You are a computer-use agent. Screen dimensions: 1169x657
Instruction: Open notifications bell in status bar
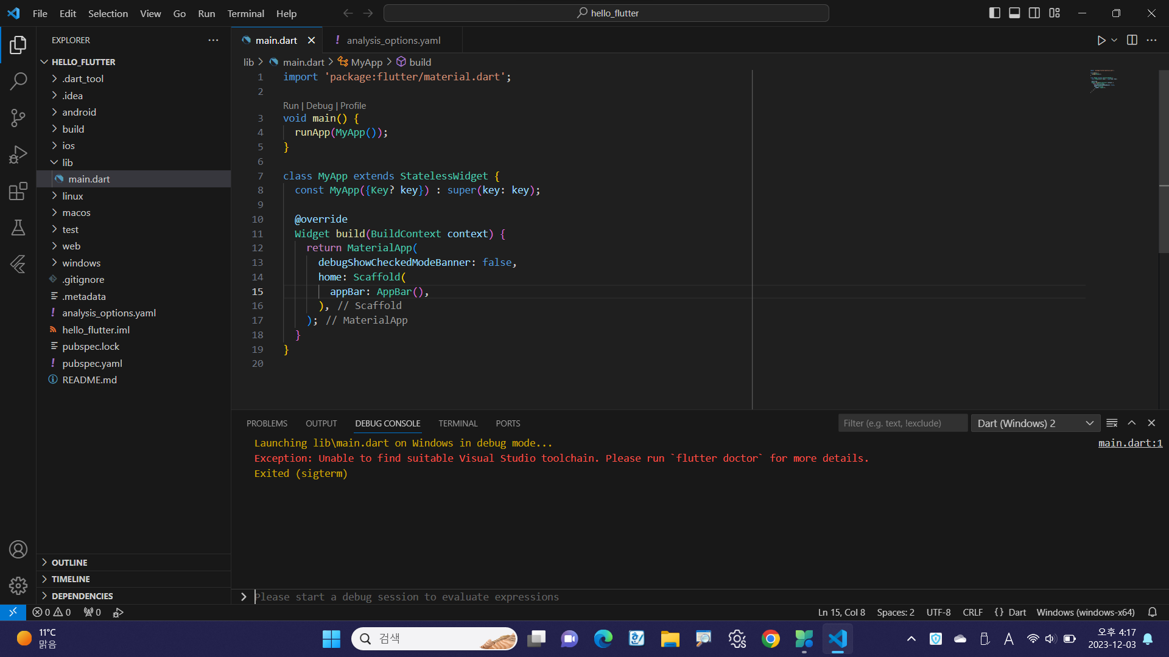tap(1152, 613)
